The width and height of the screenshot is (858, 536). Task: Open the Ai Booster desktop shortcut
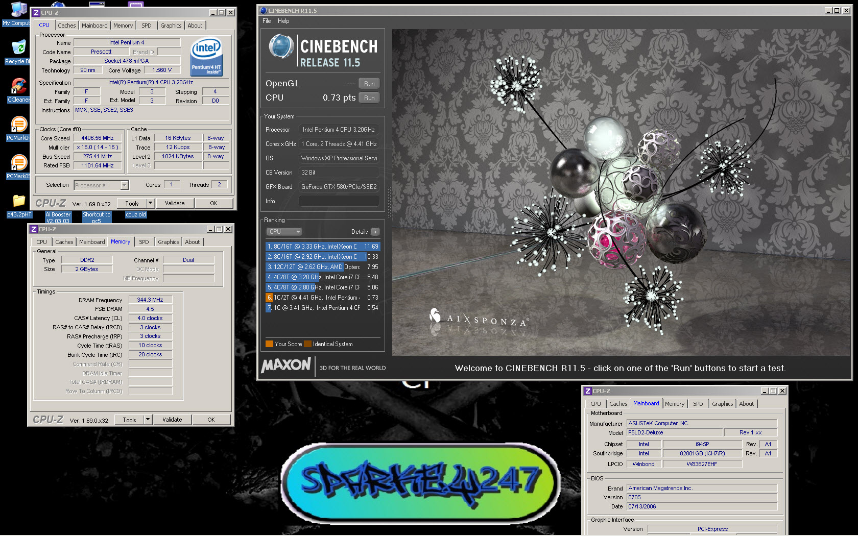pos(58,217)
